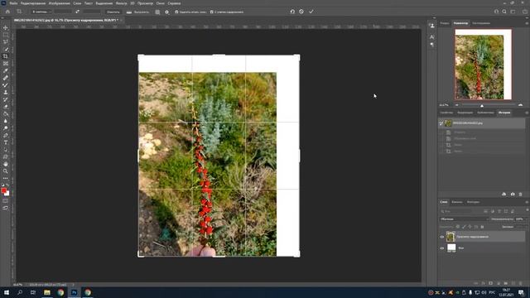Go to Home screen icon

coord(7,12)
